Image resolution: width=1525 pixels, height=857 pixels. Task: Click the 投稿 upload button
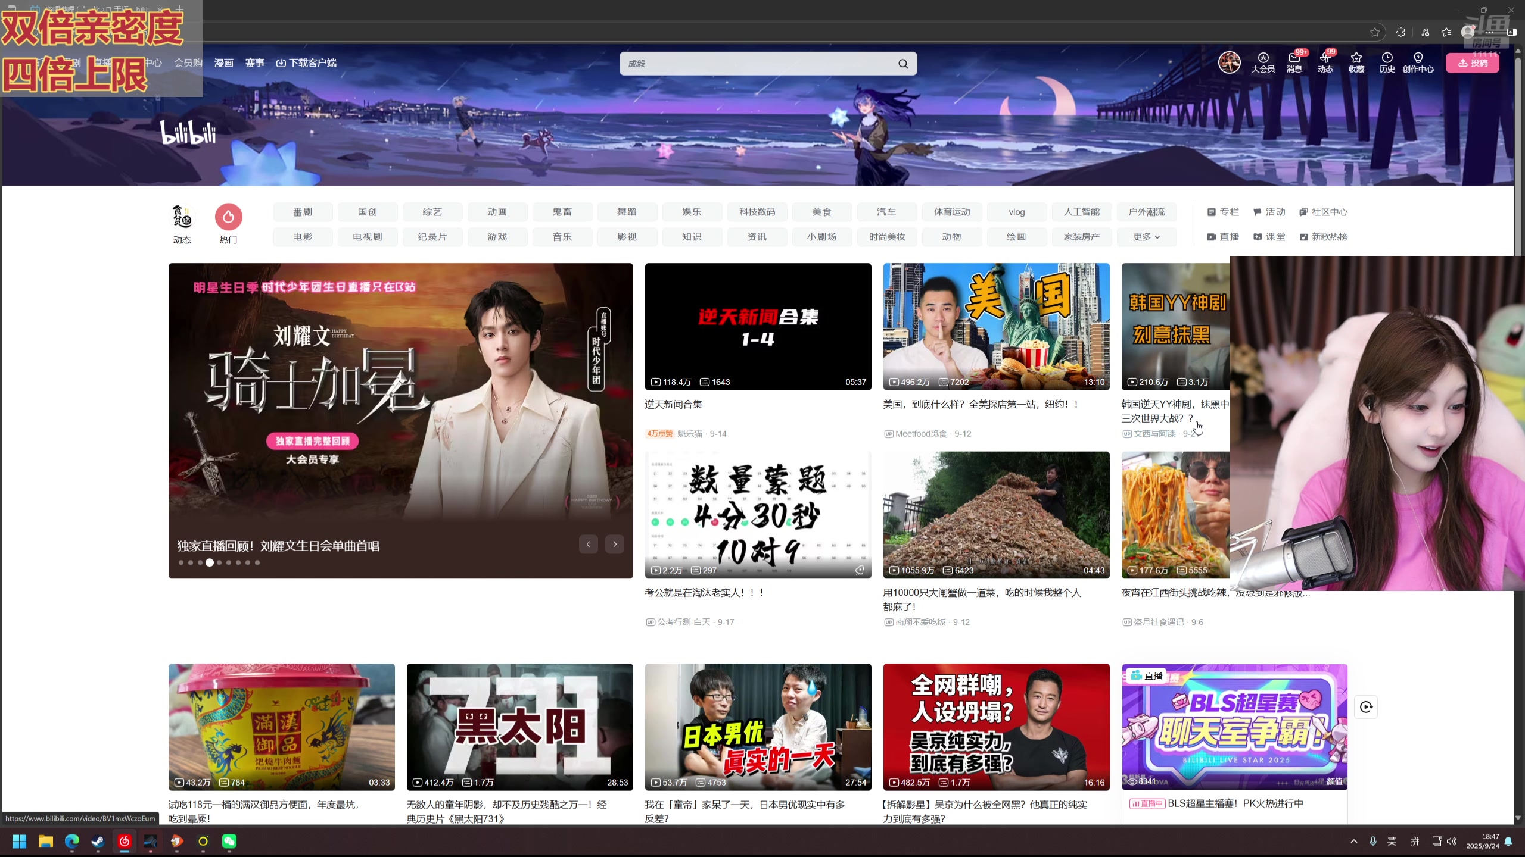click(1472, 63)
